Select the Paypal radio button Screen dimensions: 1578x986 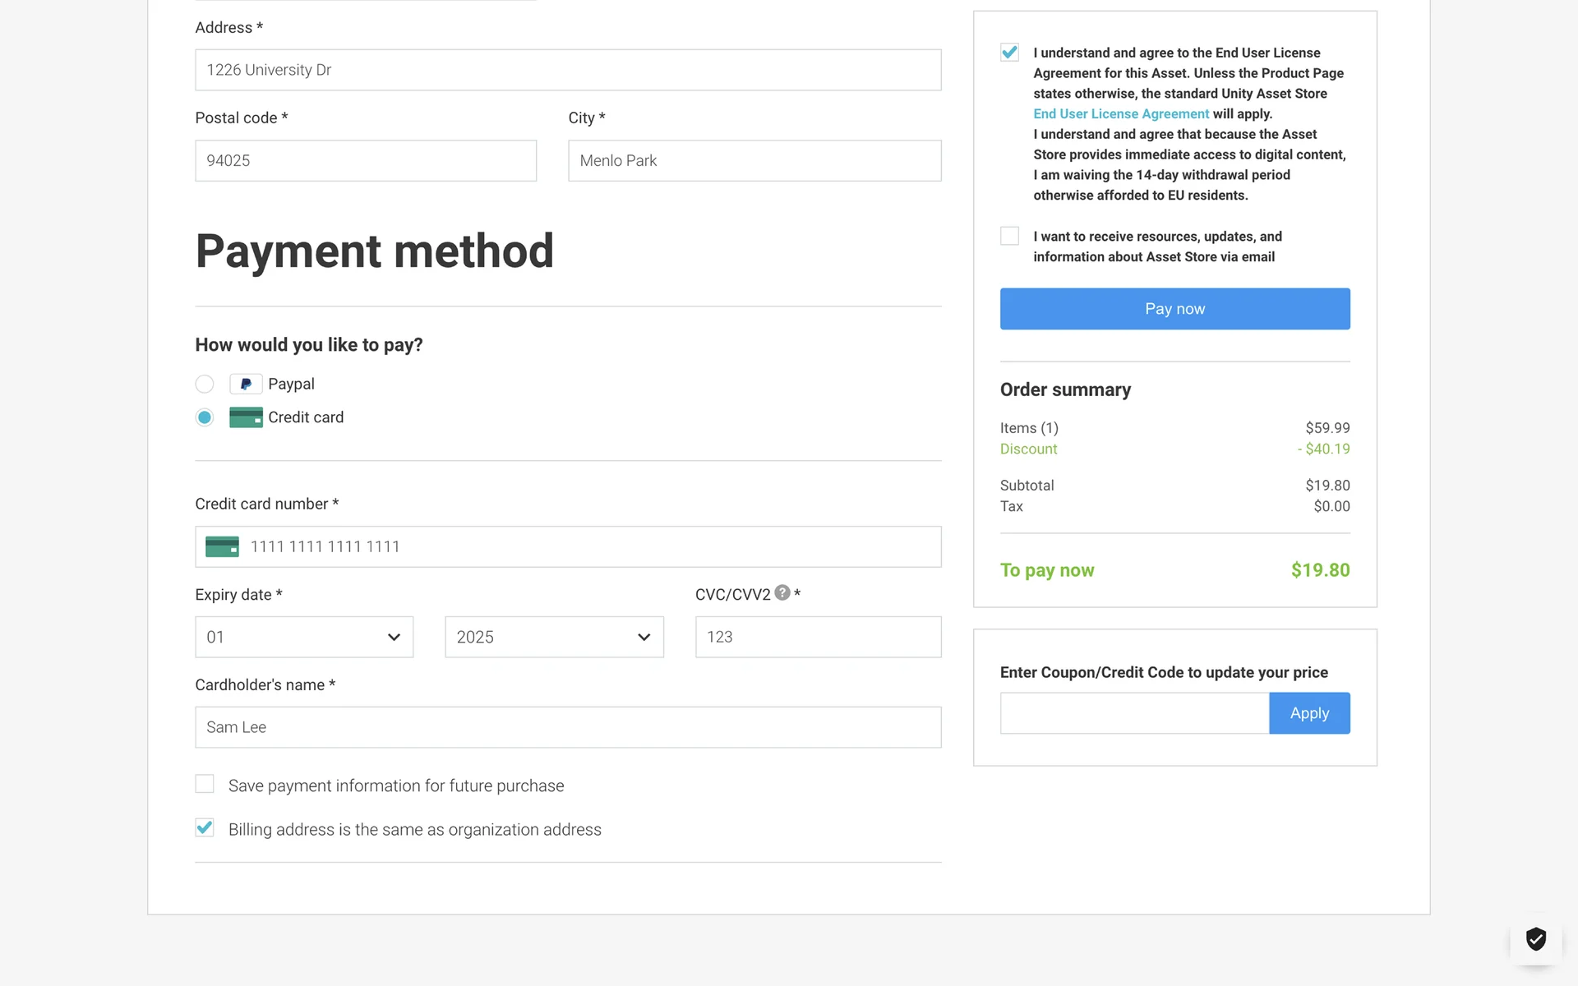tap(205, 384)
